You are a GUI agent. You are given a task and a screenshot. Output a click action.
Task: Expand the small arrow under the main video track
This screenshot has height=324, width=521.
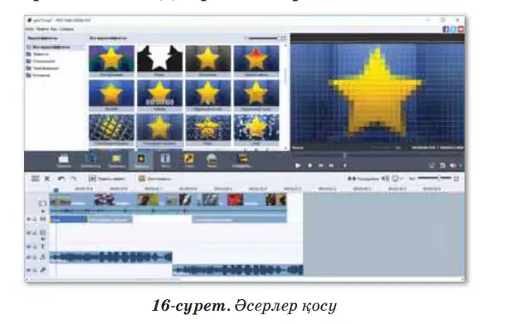coord(43,211)
